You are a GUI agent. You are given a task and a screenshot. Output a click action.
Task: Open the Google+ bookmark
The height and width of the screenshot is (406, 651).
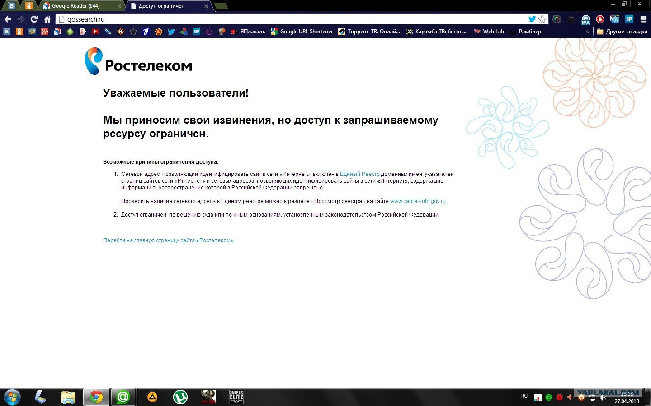pyautogui.click(x=45, y=32)
